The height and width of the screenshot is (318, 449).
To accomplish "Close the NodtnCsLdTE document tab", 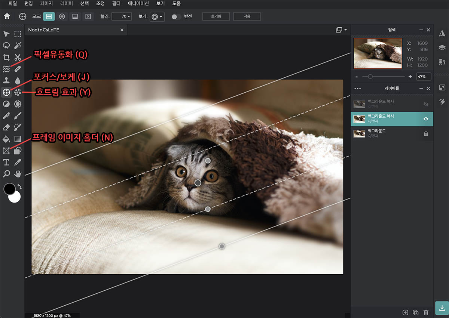I will 122,30.
